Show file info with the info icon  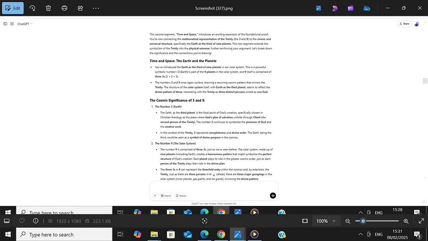point(36,221)
